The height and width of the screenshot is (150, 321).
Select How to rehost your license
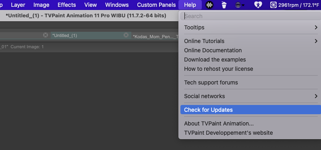pyautogui.click(x=251, y=69)
